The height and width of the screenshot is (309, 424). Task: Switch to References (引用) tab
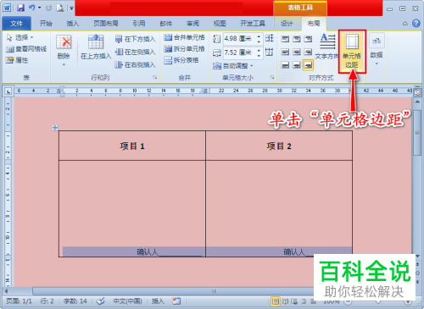[x=139, y=24]
